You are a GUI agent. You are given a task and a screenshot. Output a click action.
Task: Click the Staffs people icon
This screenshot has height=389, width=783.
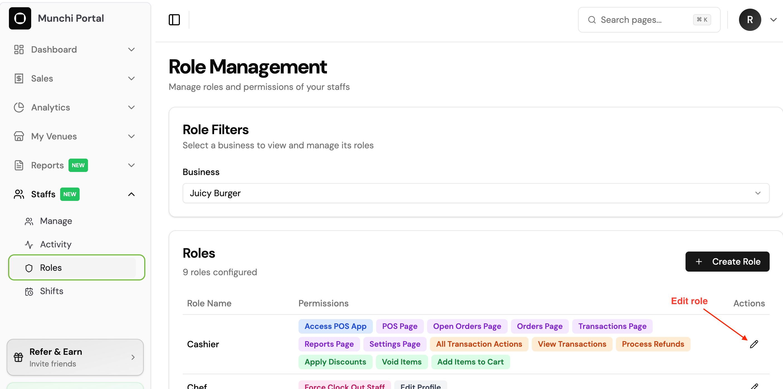click(19, 194)
